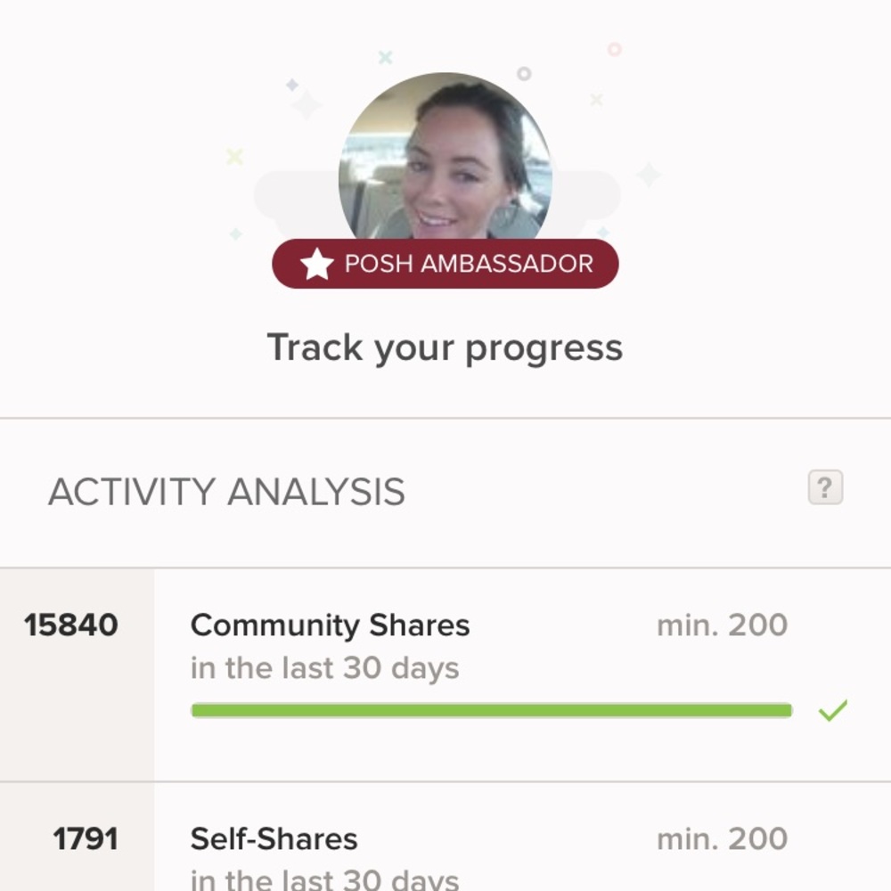Tap the gray ring decoration above the photo
The image size is (891, 891).
coord(524,73)
